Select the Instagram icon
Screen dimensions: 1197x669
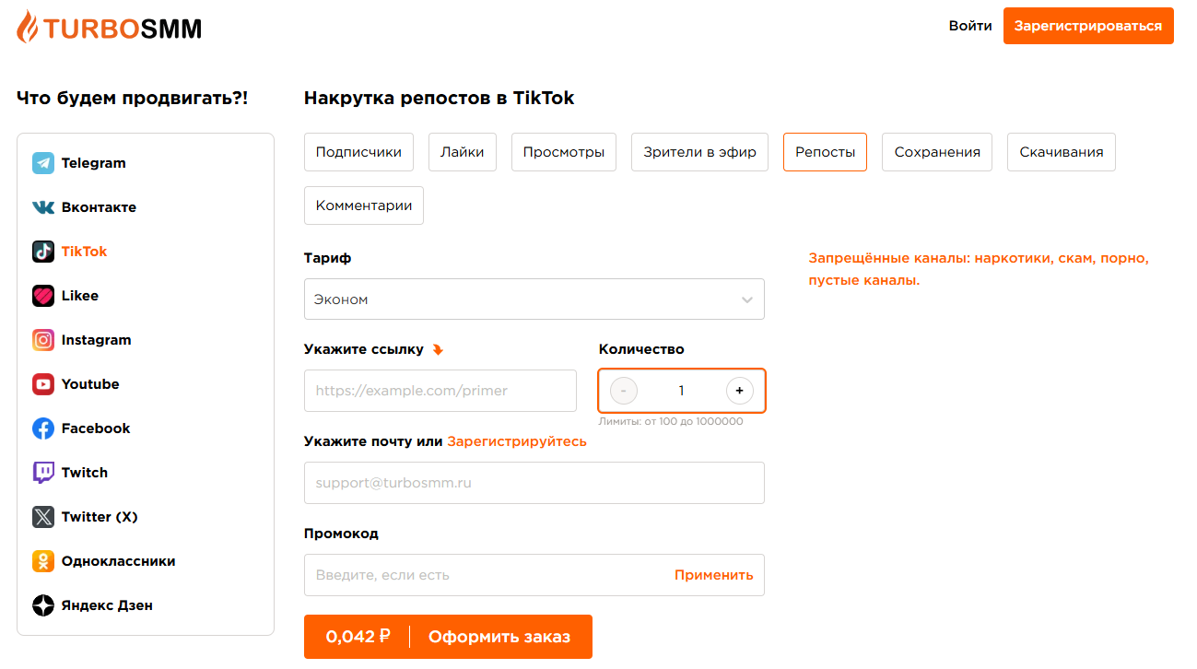tap(43, 340)
